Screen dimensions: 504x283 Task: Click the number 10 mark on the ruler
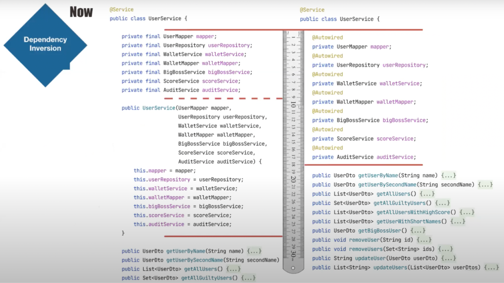pyautogui.click(x=293, y=105)
